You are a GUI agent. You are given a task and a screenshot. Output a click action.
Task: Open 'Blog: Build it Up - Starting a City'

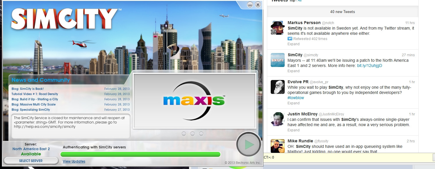click(x=35, y=99)
